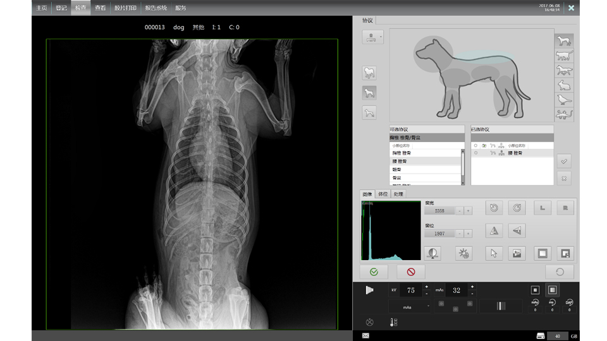Image resolution: width=607 pixels, height=341 pixels.
Task: Rotate the image clockwise
Action: [517, 207]
